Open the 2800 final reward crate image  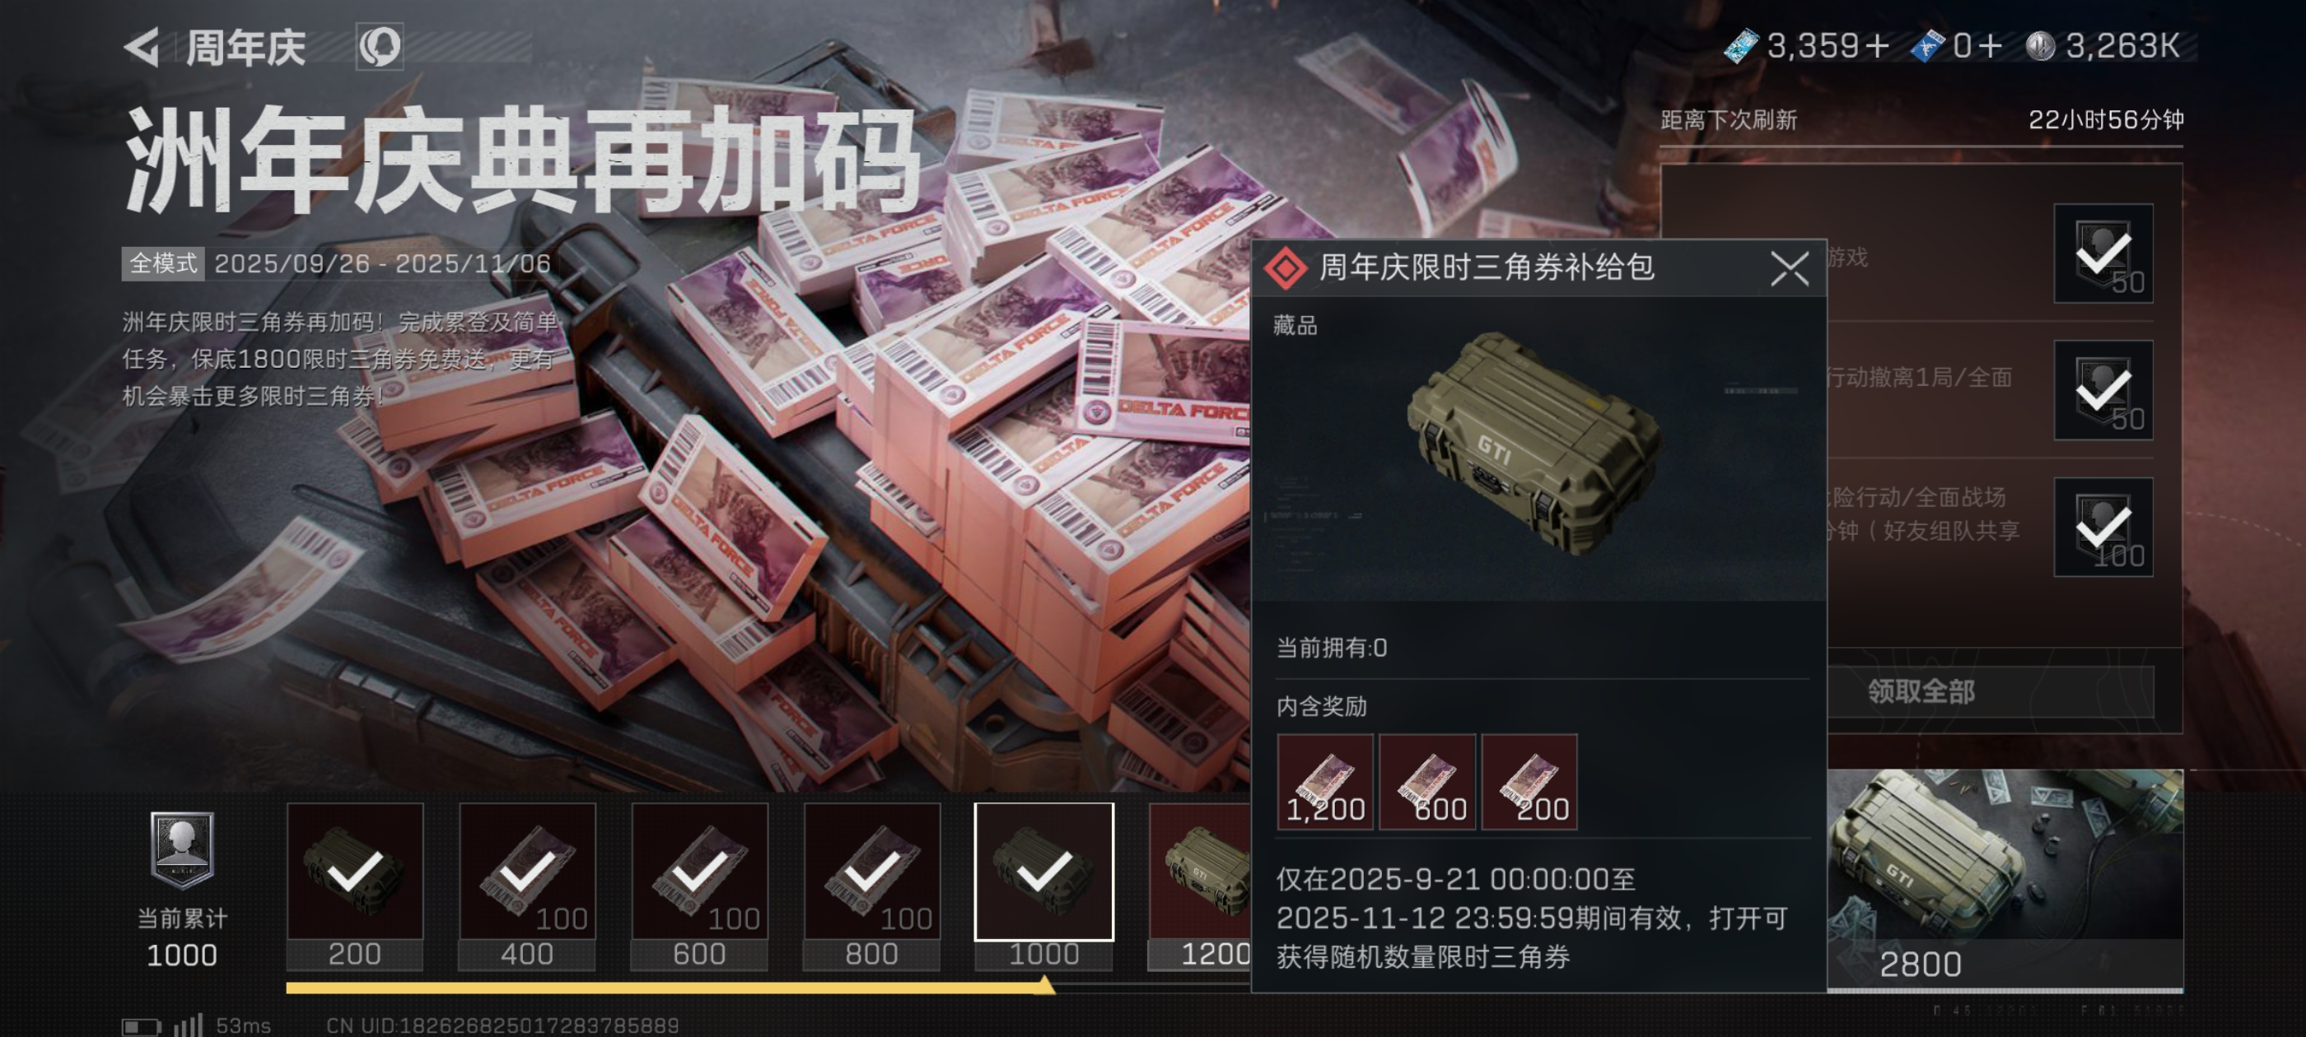2005,877
